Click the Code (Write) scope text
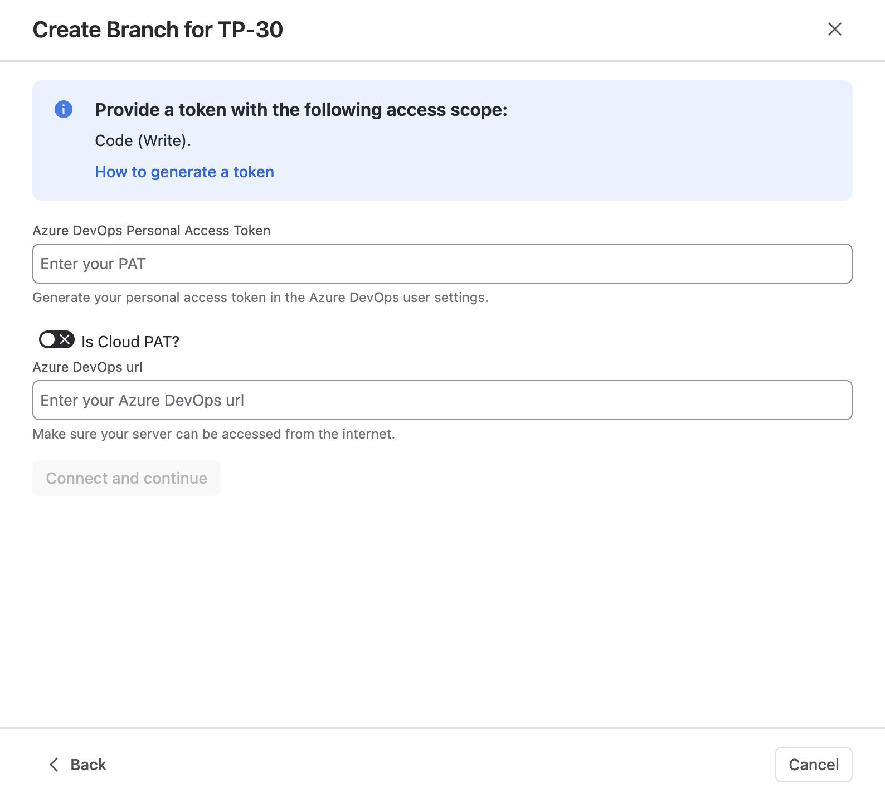885x798 pixels. click(143, 140)
